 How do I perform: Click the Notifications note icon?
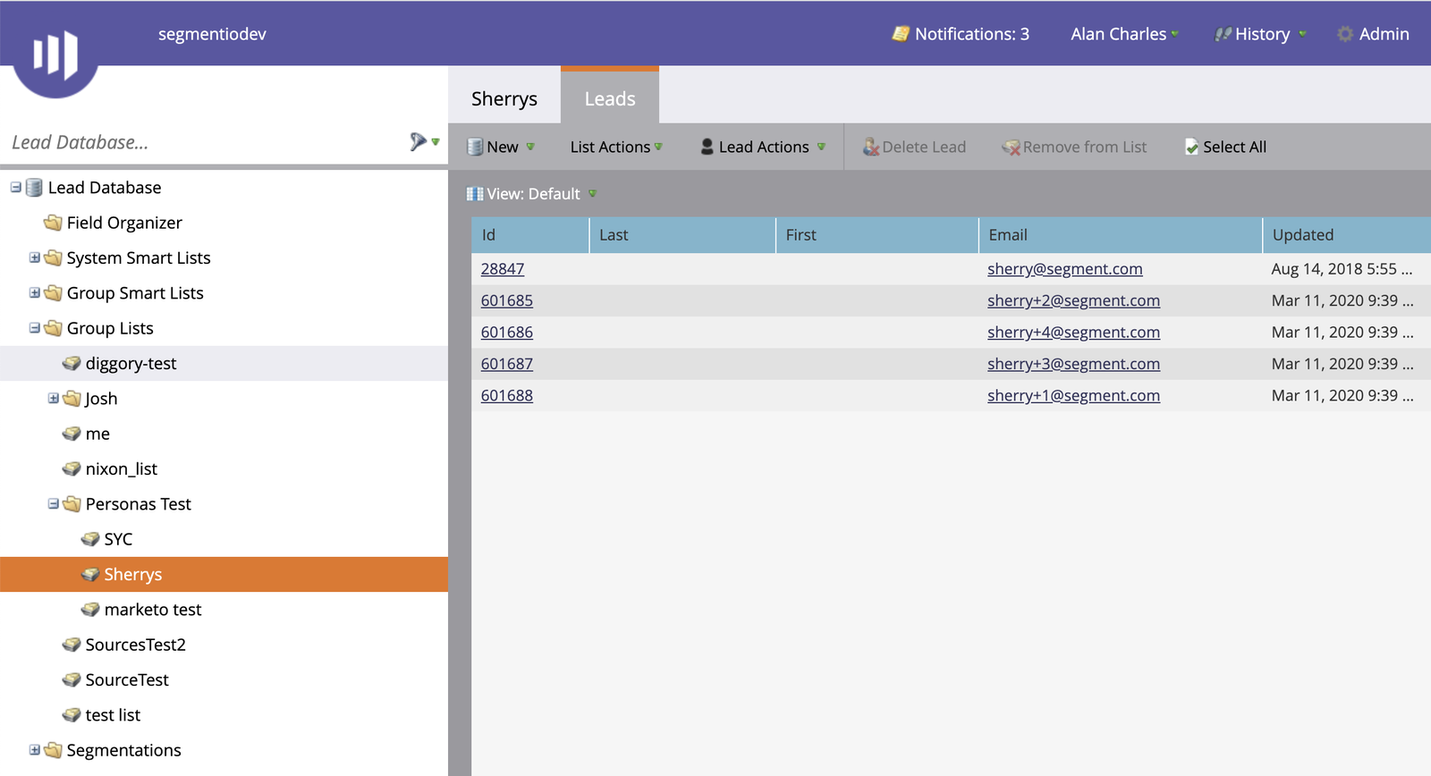(x=900, y=34)
